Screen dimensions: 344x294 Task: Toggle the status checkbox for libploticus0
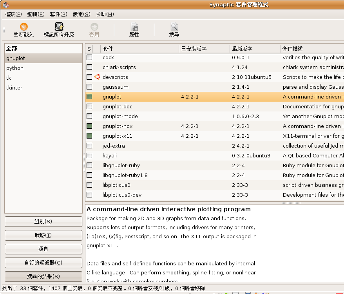tap(89, 185)
